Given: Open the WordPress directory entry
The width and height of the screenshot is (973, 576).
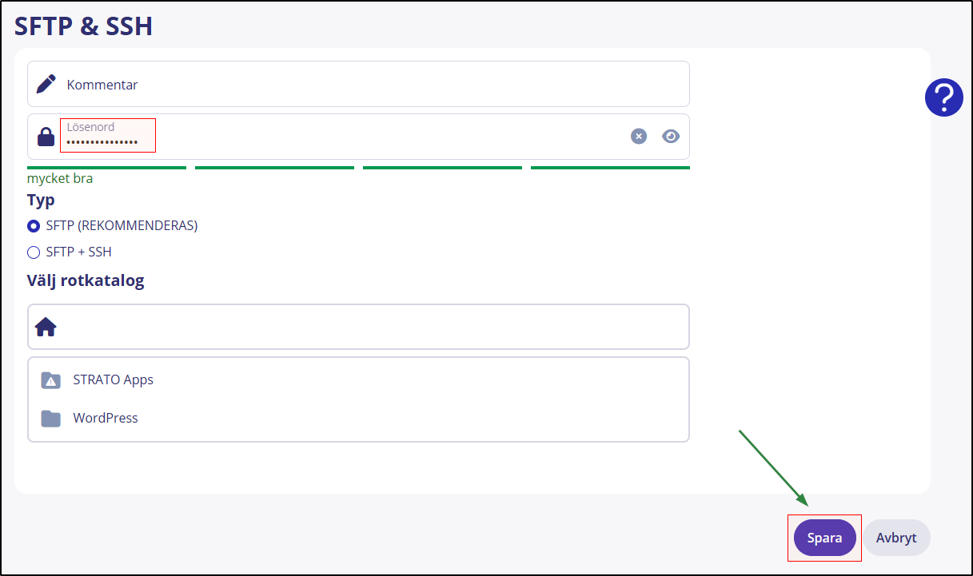Looking at the screenshot, I should (x=106, y=418).
